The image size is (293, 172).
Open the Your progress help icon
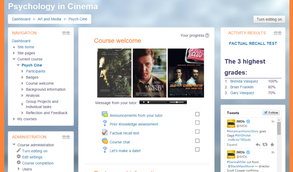pos(207,35)
